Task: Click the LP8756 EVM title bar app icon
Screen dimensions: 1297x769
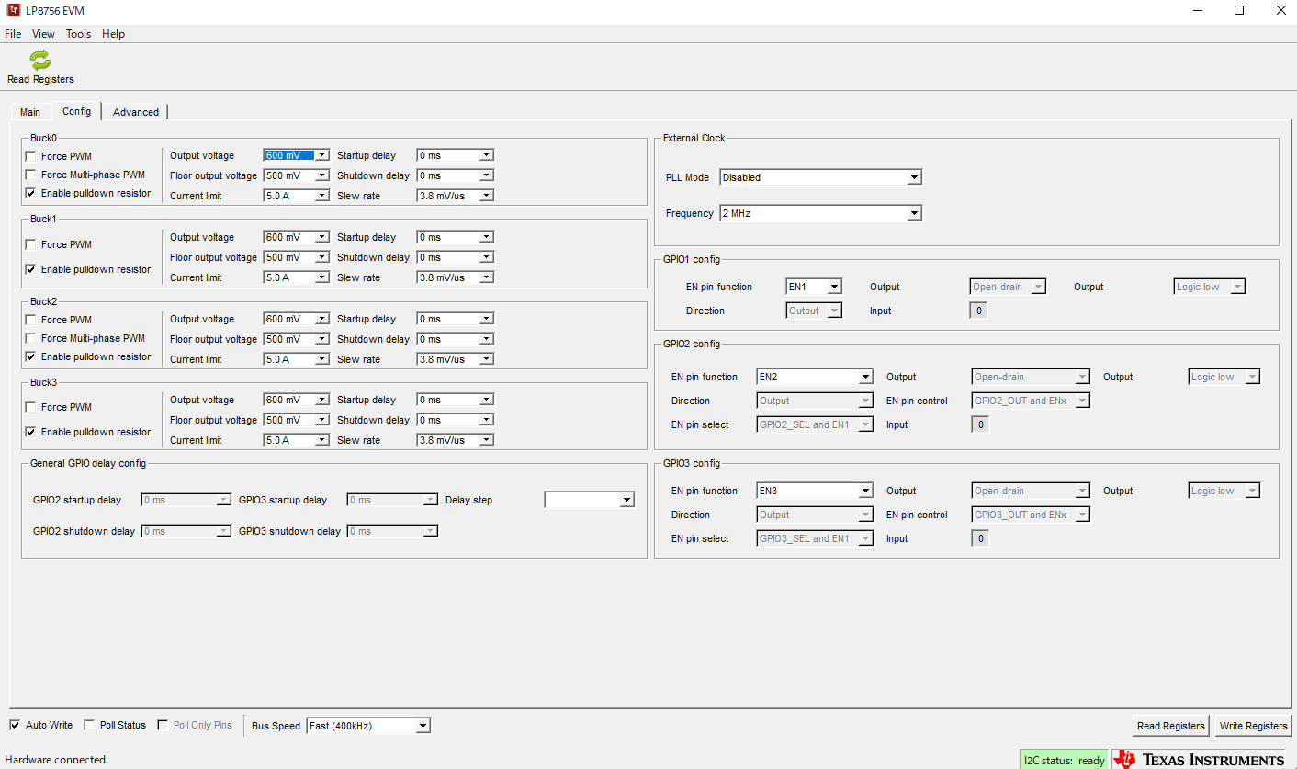Action: (x=13, y=10)
